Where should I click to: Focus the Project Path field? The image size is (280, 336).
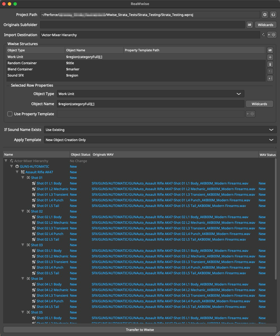[x=150, y=15]
